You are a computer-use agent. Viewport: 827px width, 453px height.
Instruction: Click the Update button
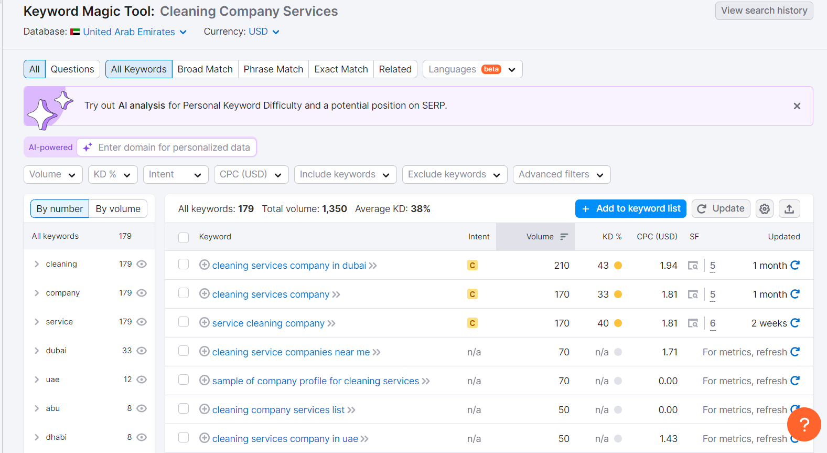(721, 209)
